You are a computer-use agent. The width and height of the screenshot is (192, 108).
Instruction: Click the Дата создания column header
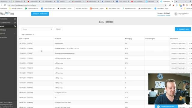coord(24,39)
